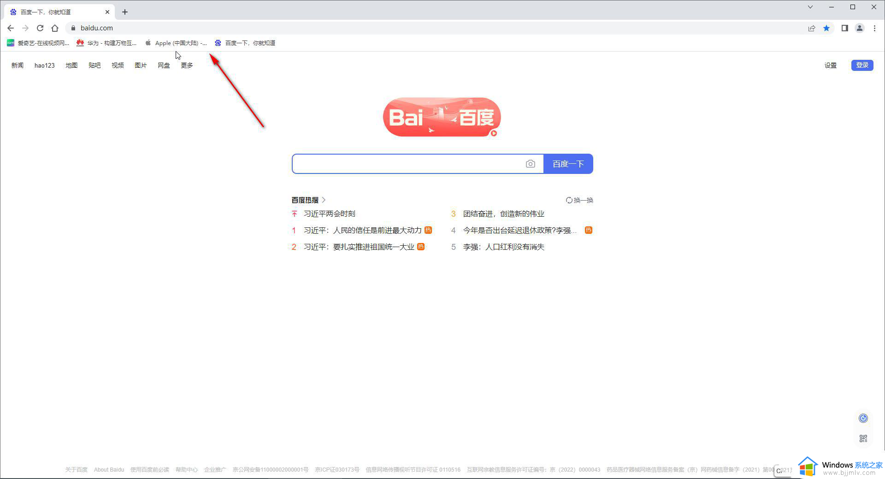Open the Apple (中国大陆) bookmark
Viewport: 885px width, 479px height.
pos(176,43)
